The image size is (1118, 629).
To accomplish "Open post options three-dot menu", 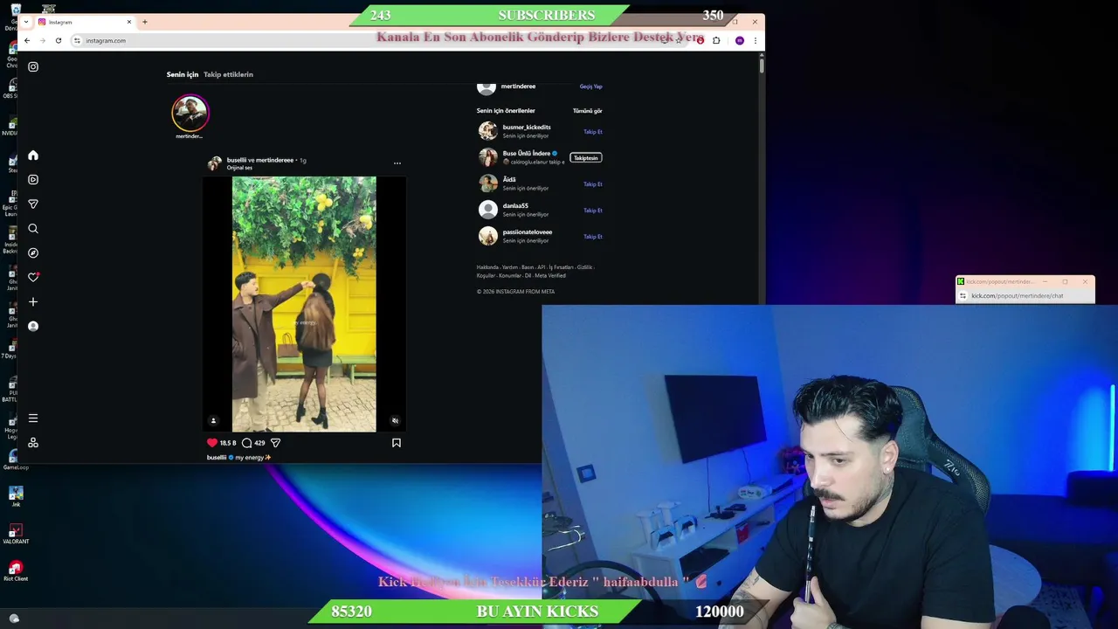I will click(397, 163).
